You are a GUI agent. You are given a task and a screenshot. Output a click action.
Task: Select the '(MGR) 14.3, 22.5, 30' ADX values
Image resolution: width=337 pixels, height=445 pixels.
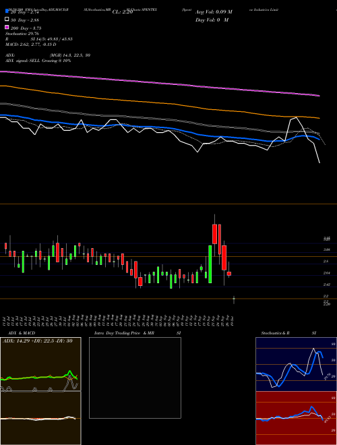pos(70,55)
